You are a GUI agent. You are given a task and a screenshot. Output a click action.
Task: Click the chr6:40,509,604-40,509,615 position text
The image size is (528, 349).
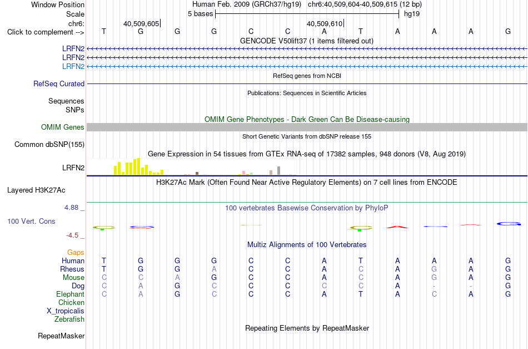365,4
